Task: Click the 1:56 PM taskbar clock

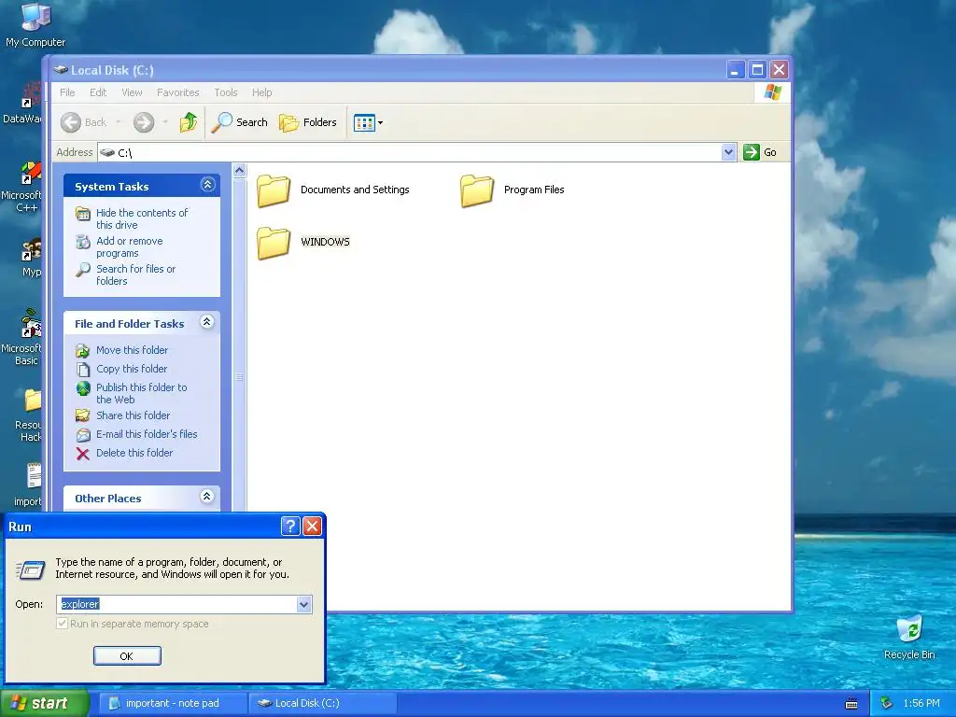Action: [921, 704]
